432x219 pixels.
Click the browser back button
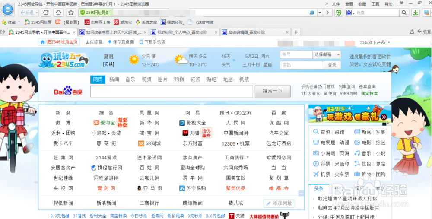(27, 13)
